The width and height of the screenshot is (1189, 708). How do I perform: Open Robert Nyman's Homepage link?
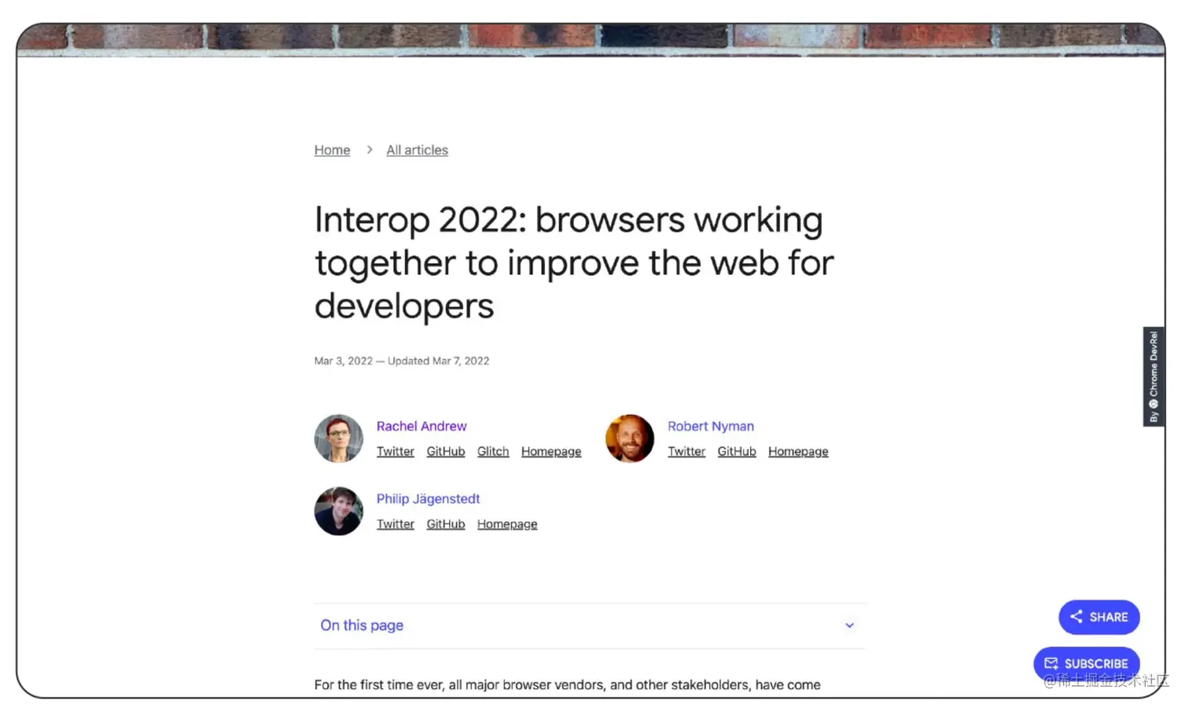coord(798,451)
